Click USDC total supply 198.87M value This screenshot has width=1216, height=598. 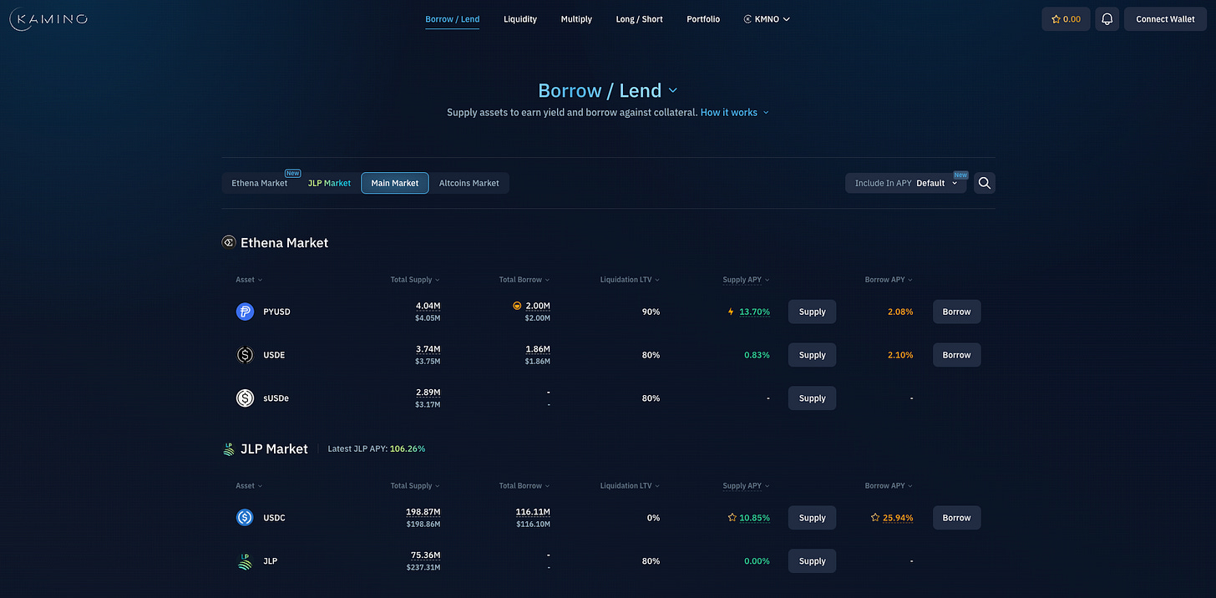click(423, 512)
